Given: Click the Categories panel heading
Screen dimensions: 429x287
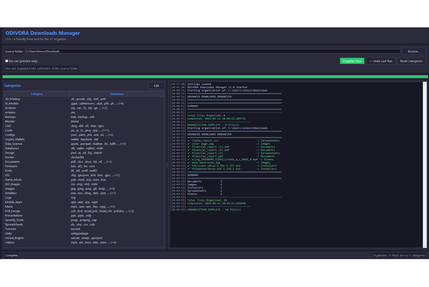Looking at the screenshot, I should tap(12, 86).
